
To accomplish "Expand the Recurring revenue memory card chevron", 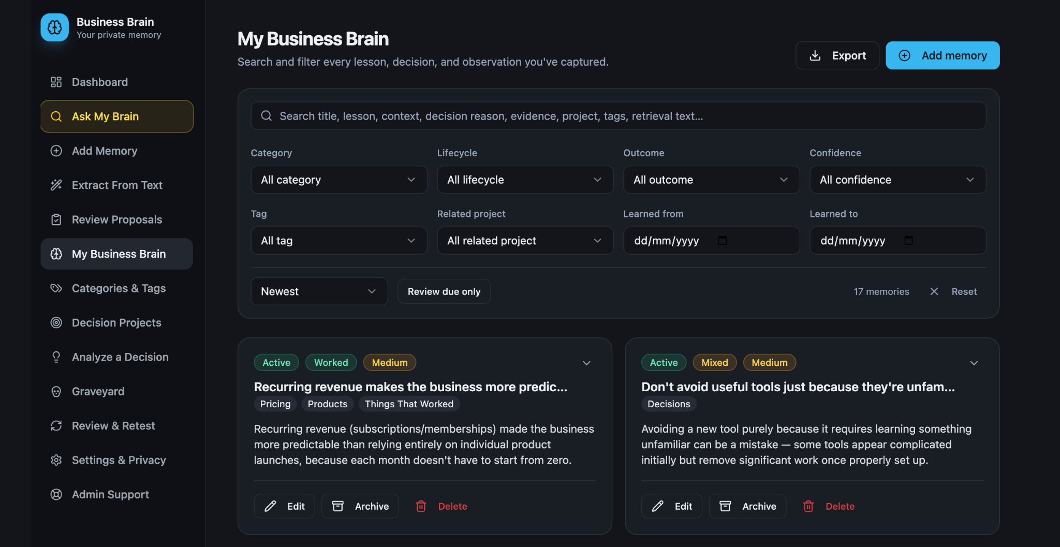I will click(586, 363).
